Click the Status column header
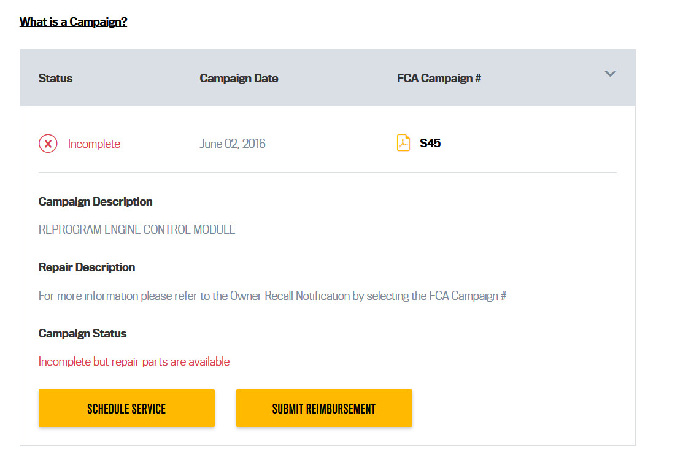This screenshot has height=454, width=683. pyautogui.click(x=55, y=79)
